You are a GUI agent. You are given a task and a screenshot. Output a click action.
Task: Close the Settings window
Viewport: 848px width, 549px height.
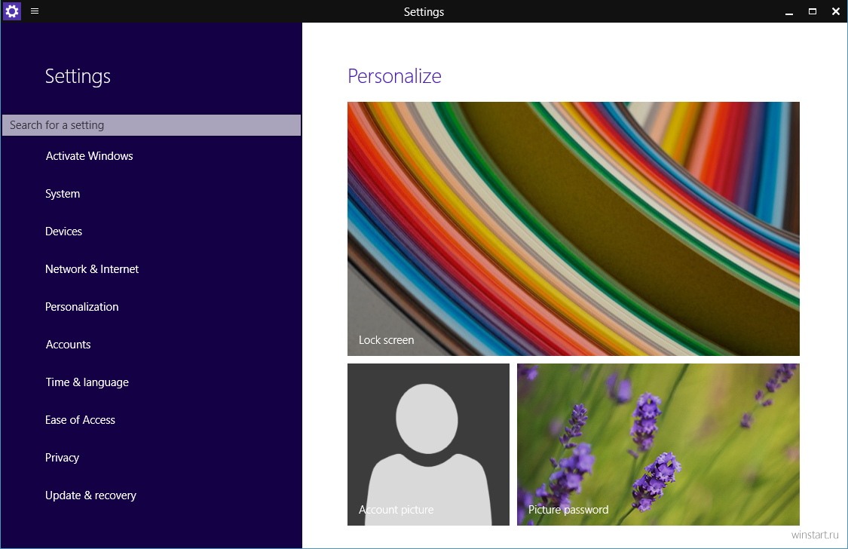(x=835, y=11)
